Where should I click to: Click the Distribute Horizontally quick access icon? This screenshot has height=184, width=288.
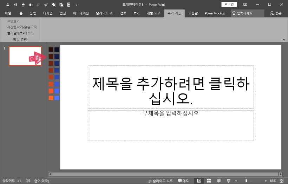[31, 5]
